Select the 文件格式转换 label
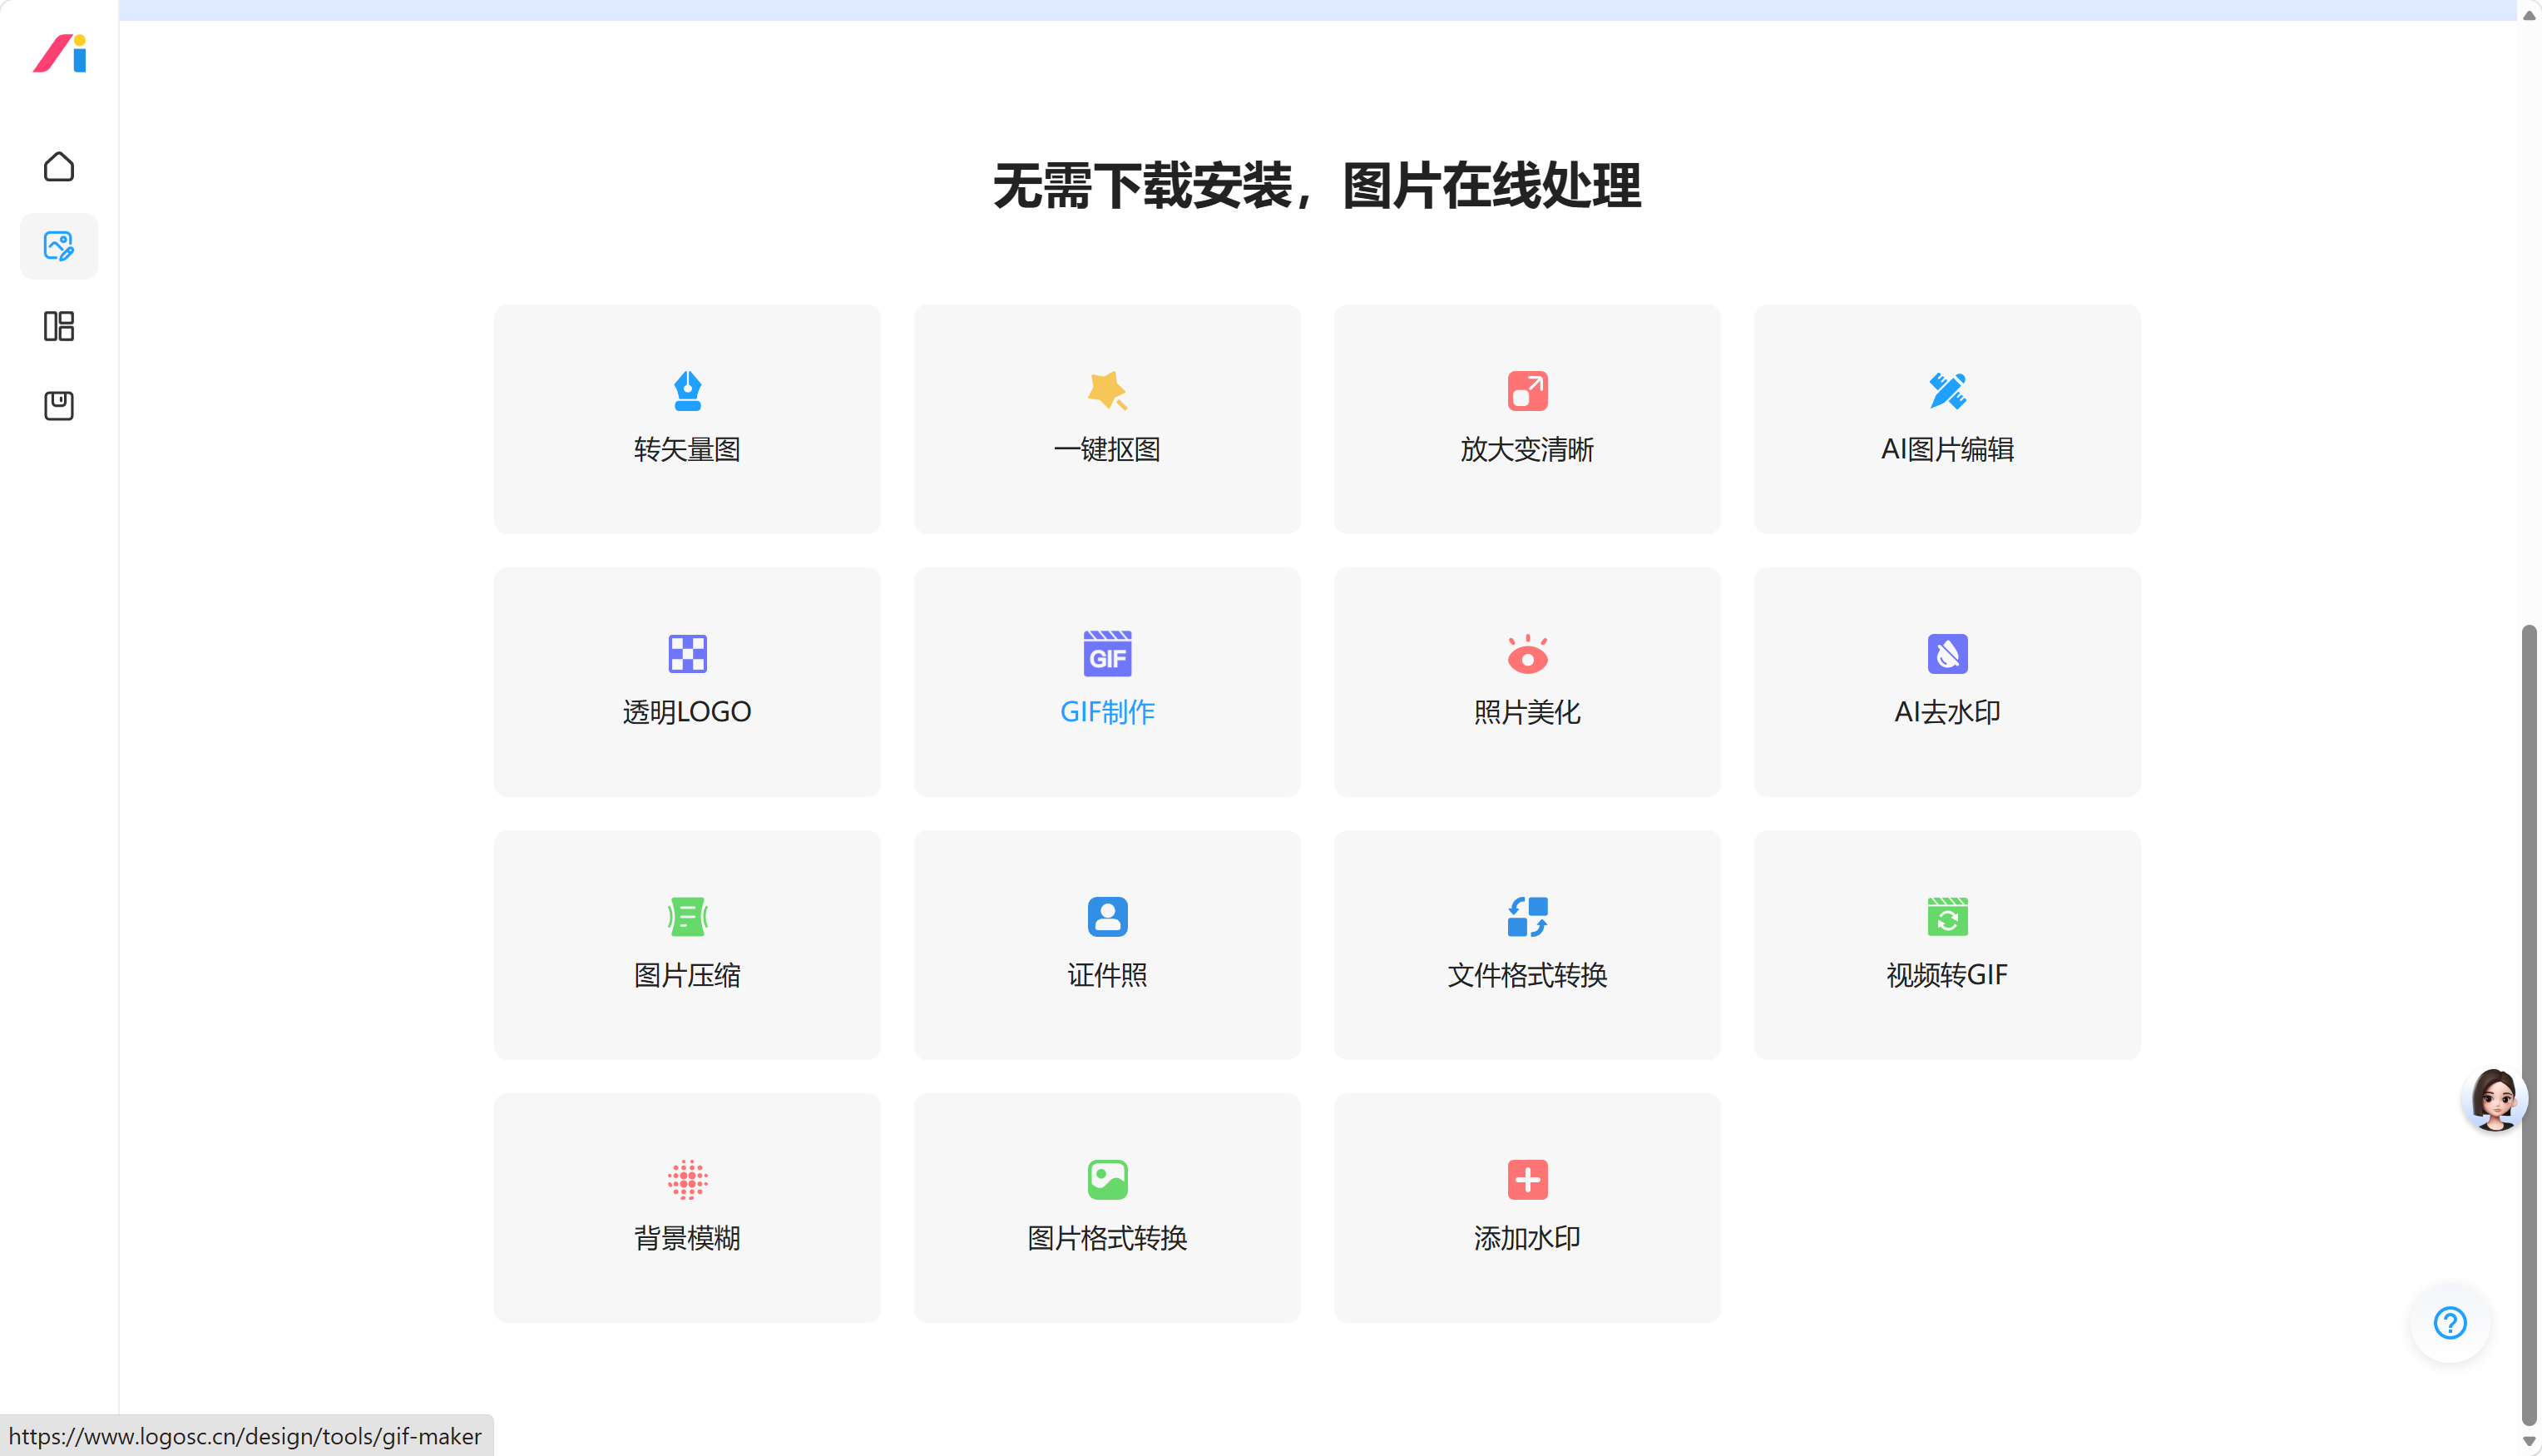2542x1456 pixels. [x=1527, y=975]
